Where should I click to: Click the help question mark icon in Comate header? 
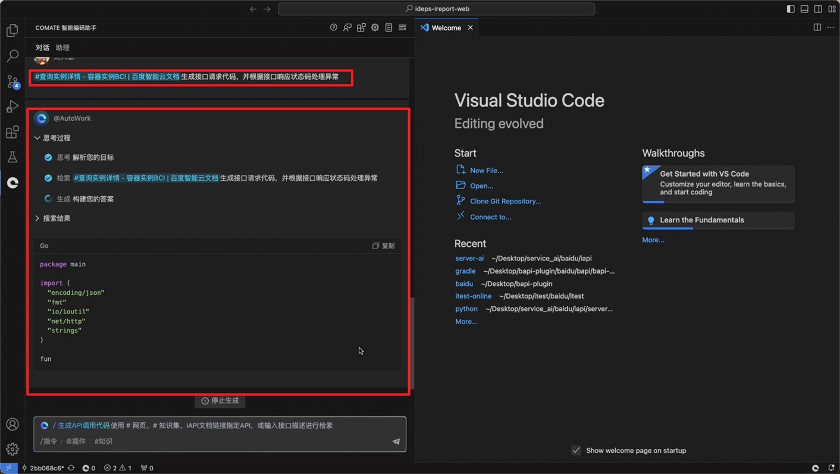point(334,27)
